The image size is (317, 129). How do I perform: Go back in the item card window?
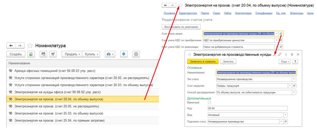click(x=165, y=5)
